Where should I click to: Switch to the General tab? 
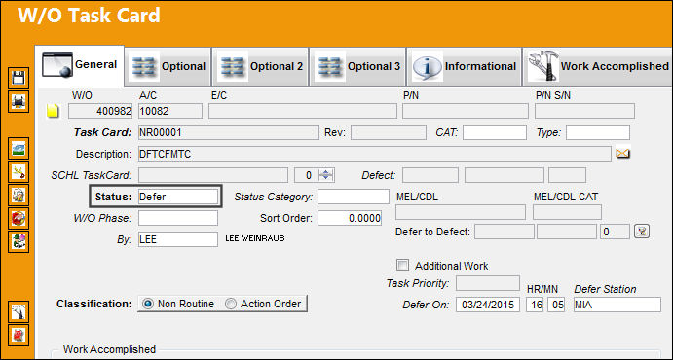[x=80, y=65]
